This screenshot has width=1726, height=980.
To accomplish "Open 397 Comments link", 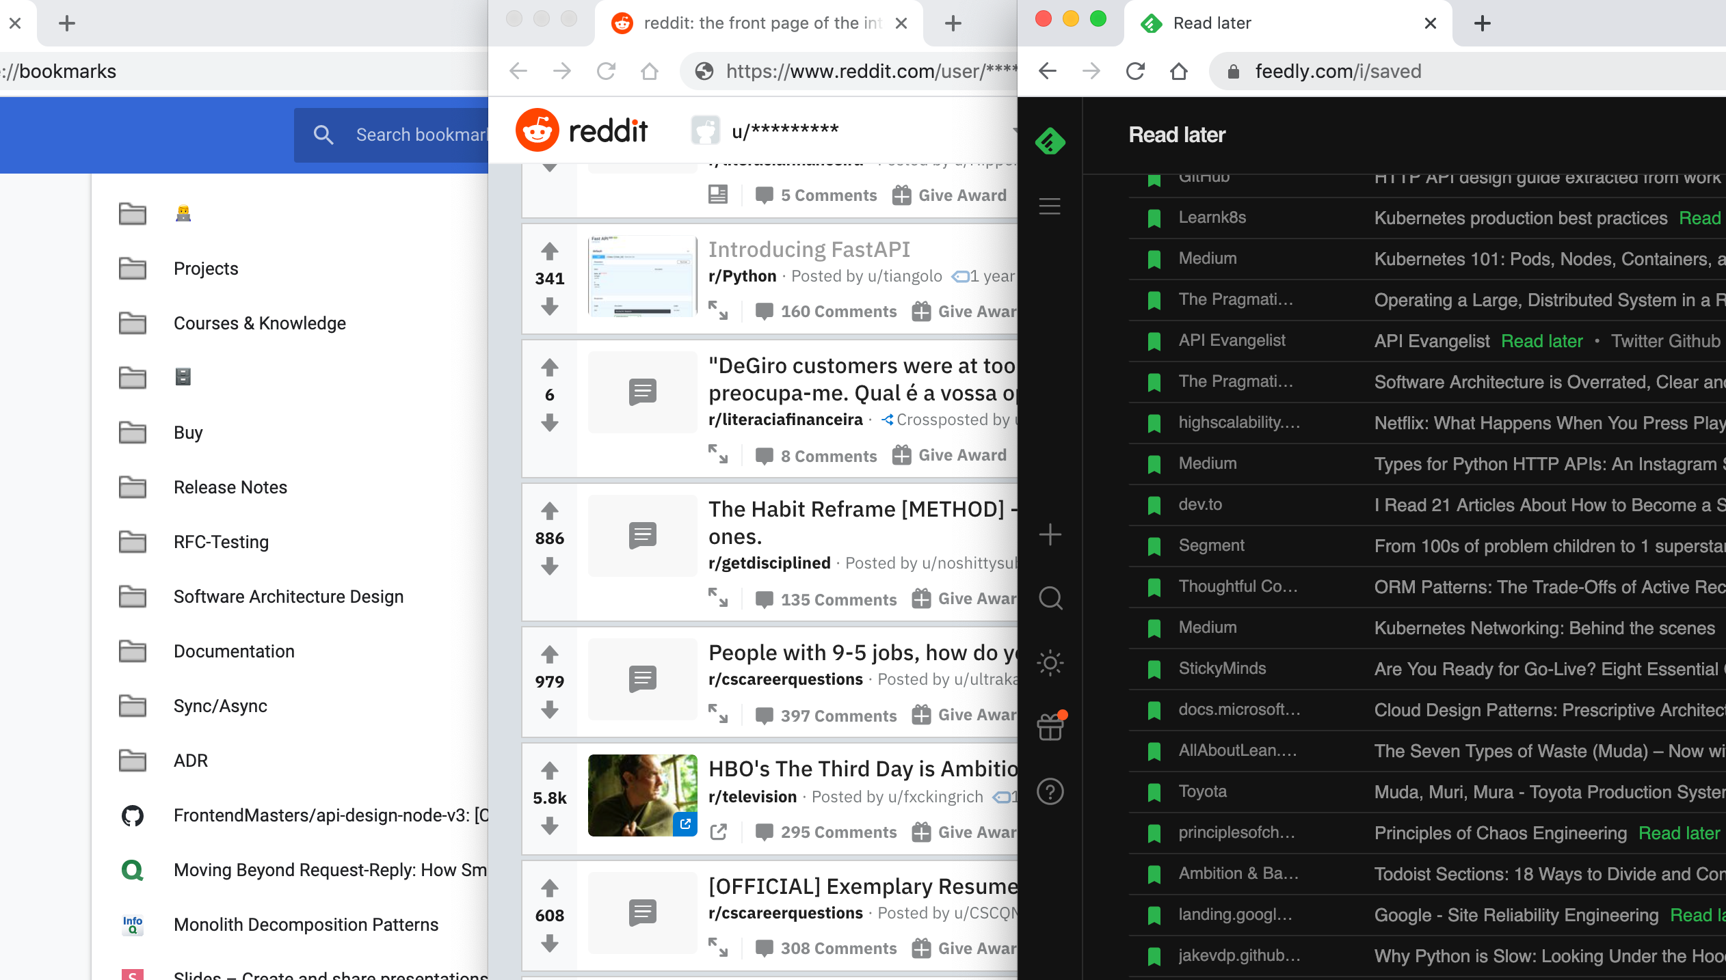I will coord(826,716).
